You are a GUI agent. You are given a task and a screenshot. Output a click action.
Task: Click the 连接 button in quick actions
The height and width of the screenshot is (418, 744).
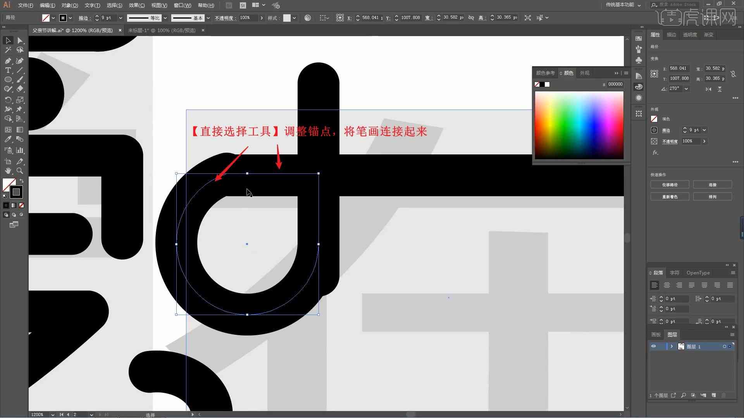(x=713, y=184)
